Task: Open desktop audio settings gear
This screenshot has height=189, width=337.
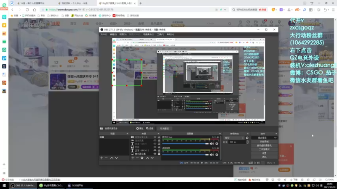Action: coord(217,155)
